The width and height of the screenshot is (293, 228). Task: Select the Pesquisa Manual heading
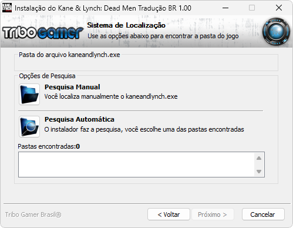point(72,87)
